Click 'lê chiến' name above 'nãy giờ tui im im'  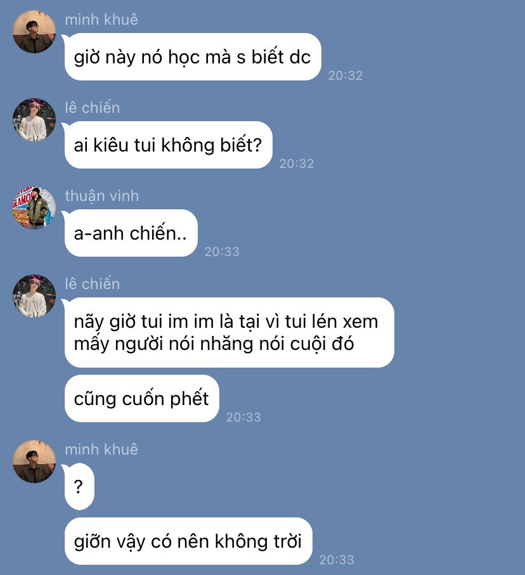(93, 284)
